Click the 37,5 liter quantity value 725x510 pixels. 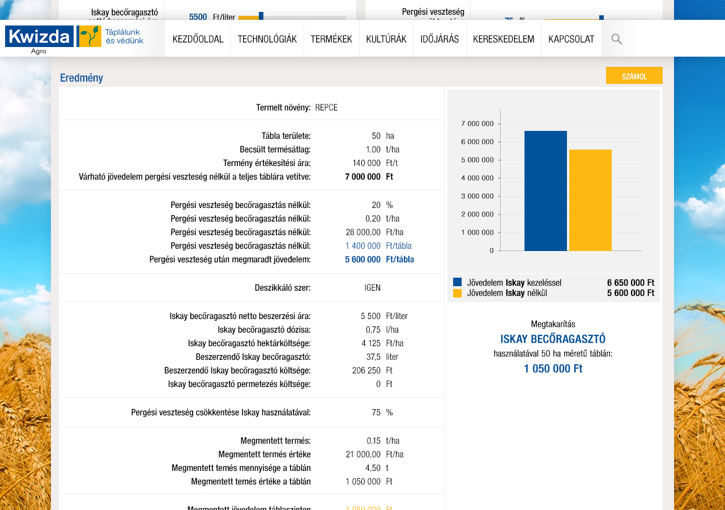(x=382, y=357)
